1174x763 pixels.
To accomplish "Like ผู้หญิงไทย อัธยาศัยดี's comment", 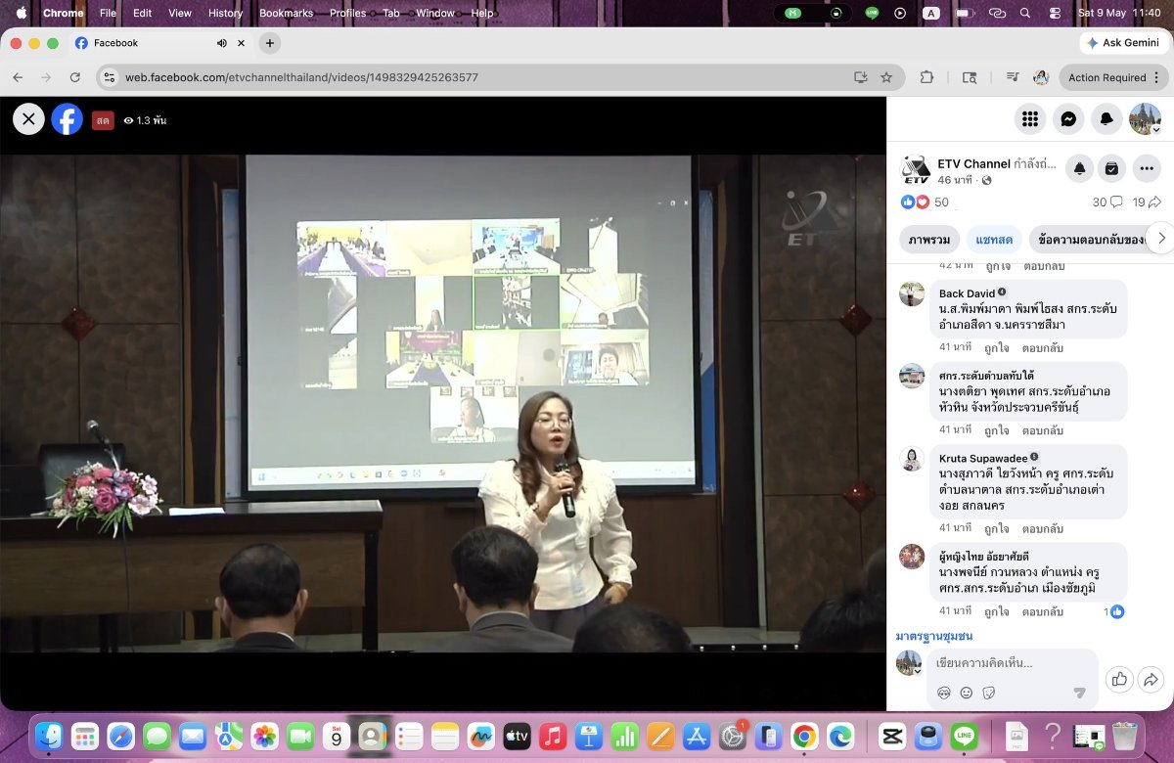I will point(997,611).
